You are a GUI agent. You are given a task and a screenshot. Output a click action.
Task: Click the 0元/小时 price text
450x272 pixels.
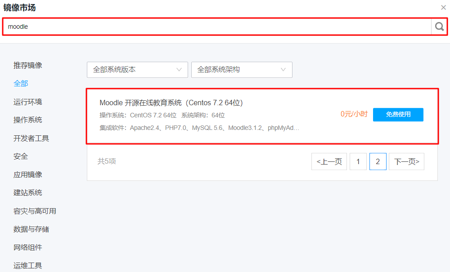(354, 114)
